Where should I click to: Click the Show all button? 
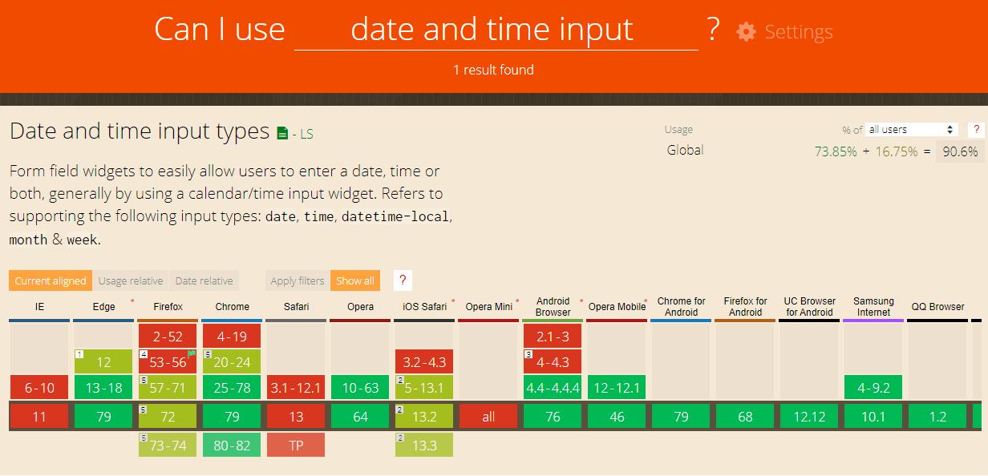click(354, 280)
